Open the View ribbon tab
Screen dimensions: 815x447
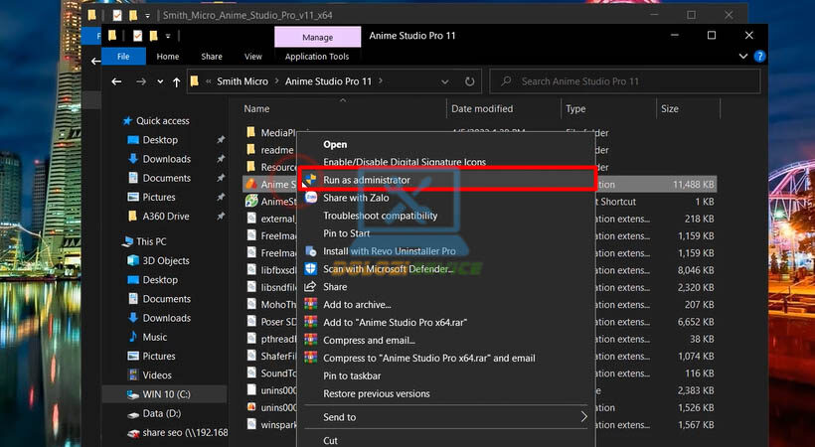(x=253, y=57)
